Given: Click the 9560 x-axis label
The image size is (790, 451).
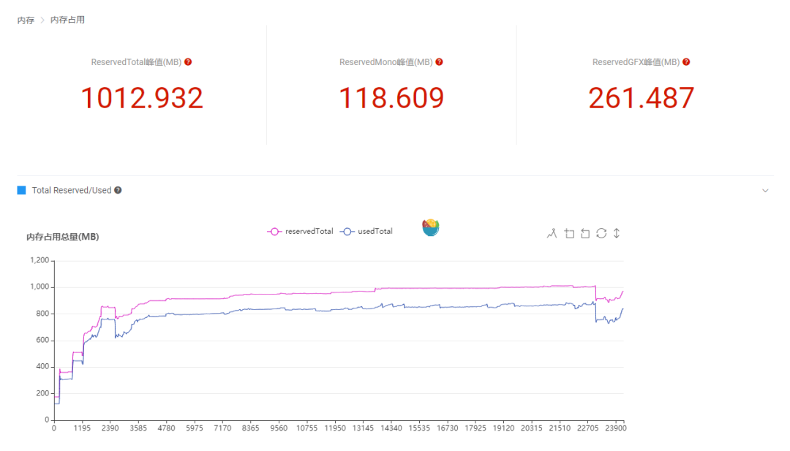Looking at the screenshot, I should click(279, 428).
